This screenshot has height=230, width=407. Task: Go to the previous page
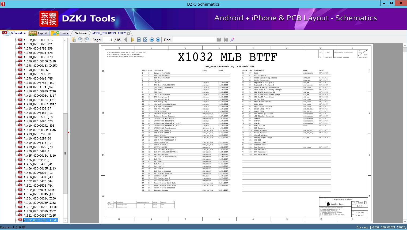tap(126, 40)
